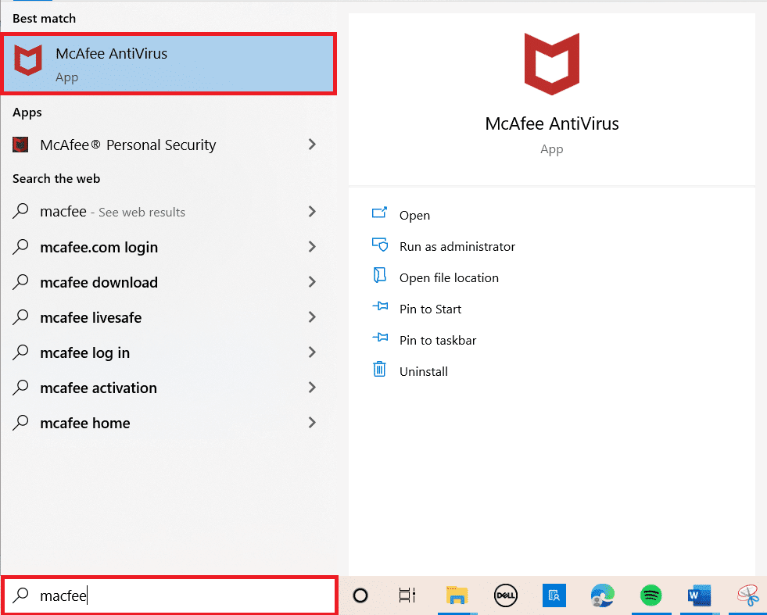This screenshot has width=767, height=615.
Task: Click the McAfee Personal Security app icon
Action: coord(20,145)
